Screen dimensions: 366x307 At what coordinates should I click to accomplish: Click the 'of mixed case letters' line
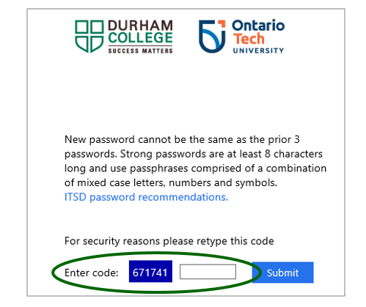coord(171,183)
